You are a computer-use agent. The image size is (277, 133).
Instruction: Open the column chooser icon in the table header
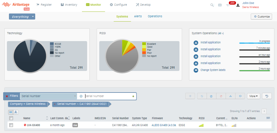[x=268, y=118]
